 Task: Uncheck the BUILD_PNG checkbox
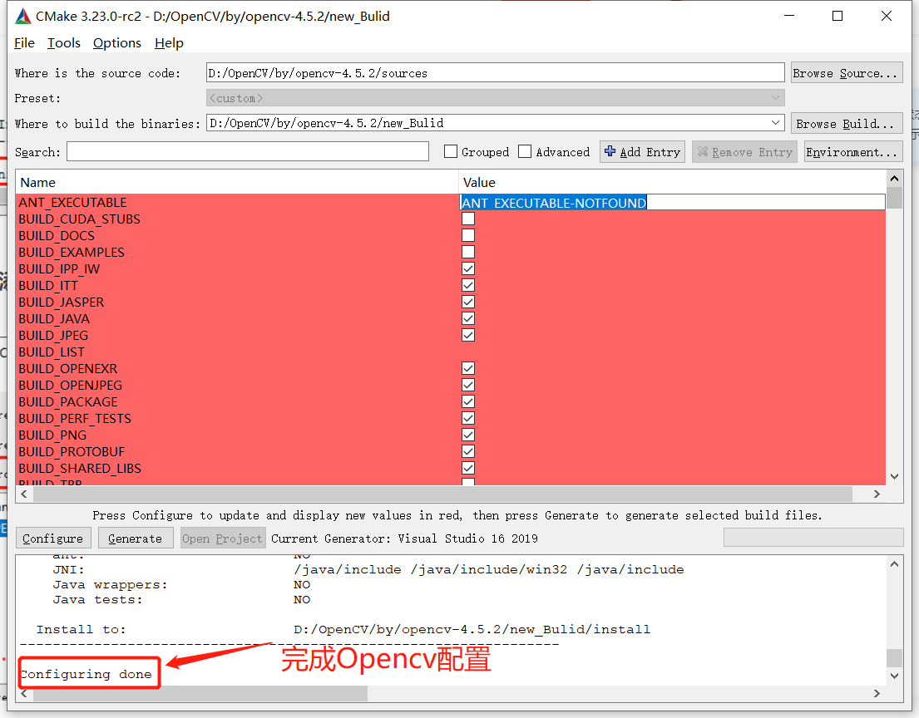tap(468, 435)
